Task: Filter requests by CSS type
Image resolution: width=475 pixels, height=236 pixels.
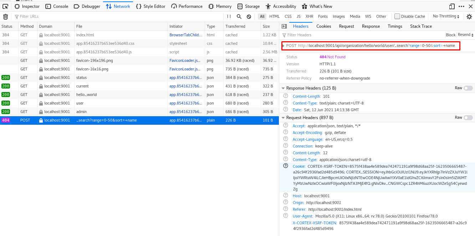Action: 288,16
